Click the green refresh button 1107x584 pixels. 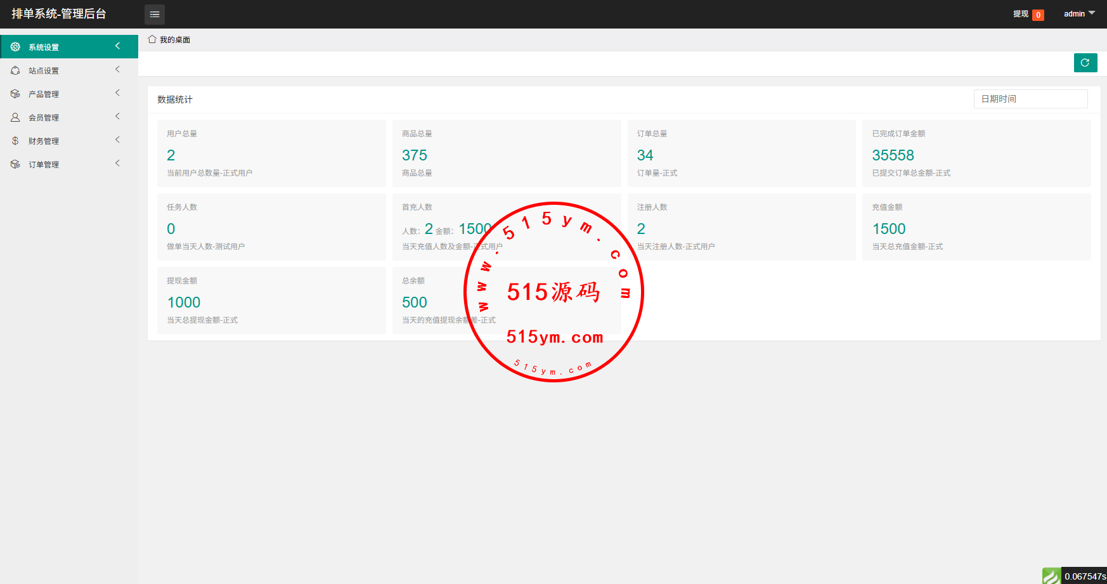1085,63
